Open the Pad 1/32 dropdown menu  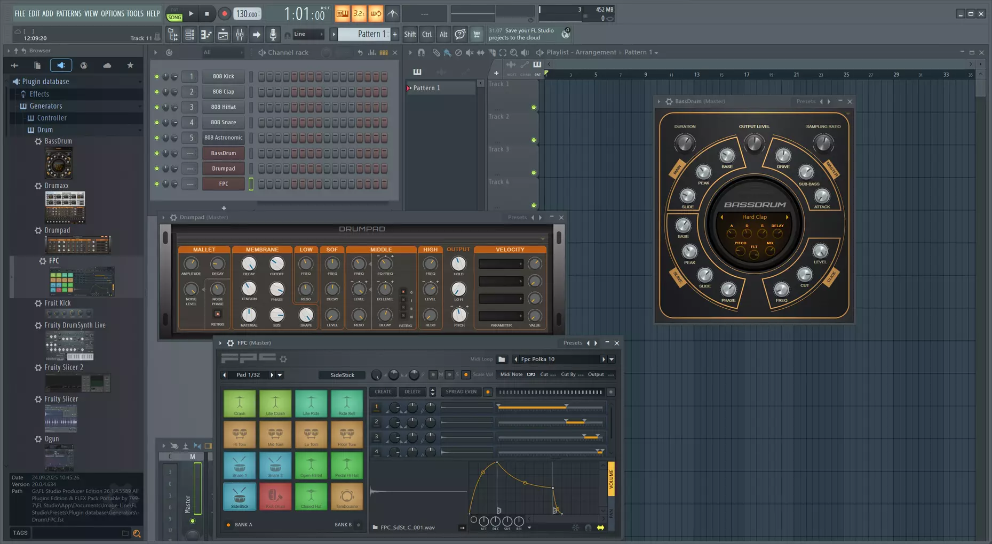click(x=280, y=375)
